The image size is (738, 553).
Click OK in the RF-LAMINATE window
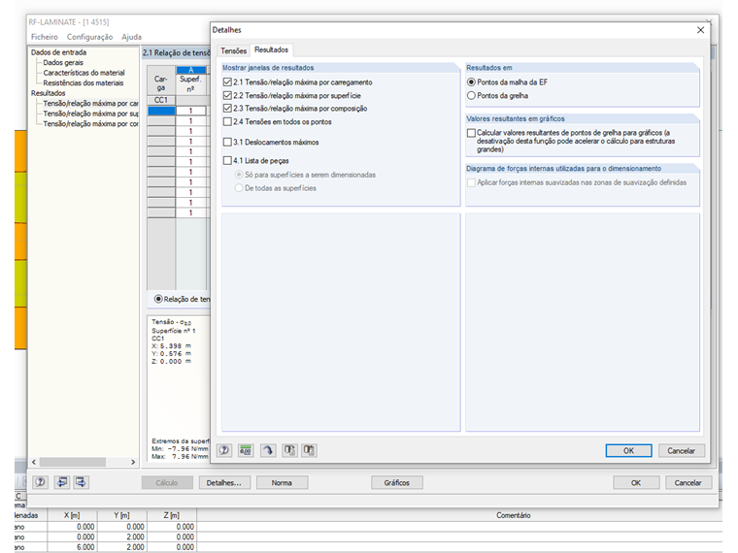pyautogui.click(x=636, y=482)
